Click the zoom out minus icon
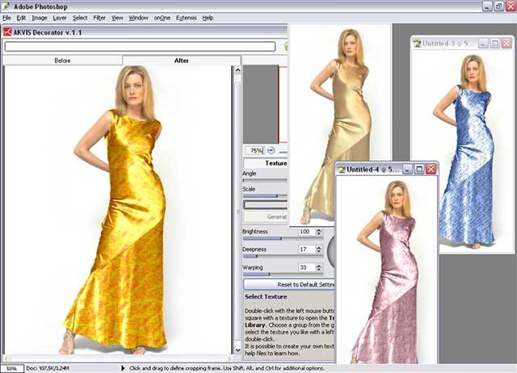The height and width of the screenshot is (373, 517). tap(271, 150)
